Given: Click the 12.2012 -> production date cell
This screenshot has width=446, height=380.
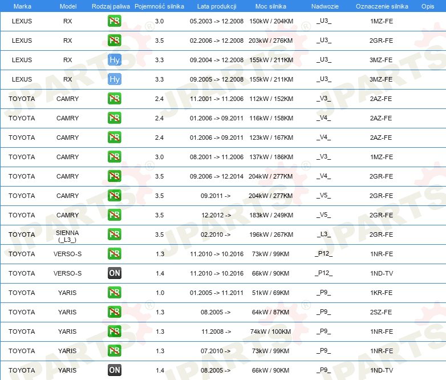Looking at the screenshot, I should 216,215.
